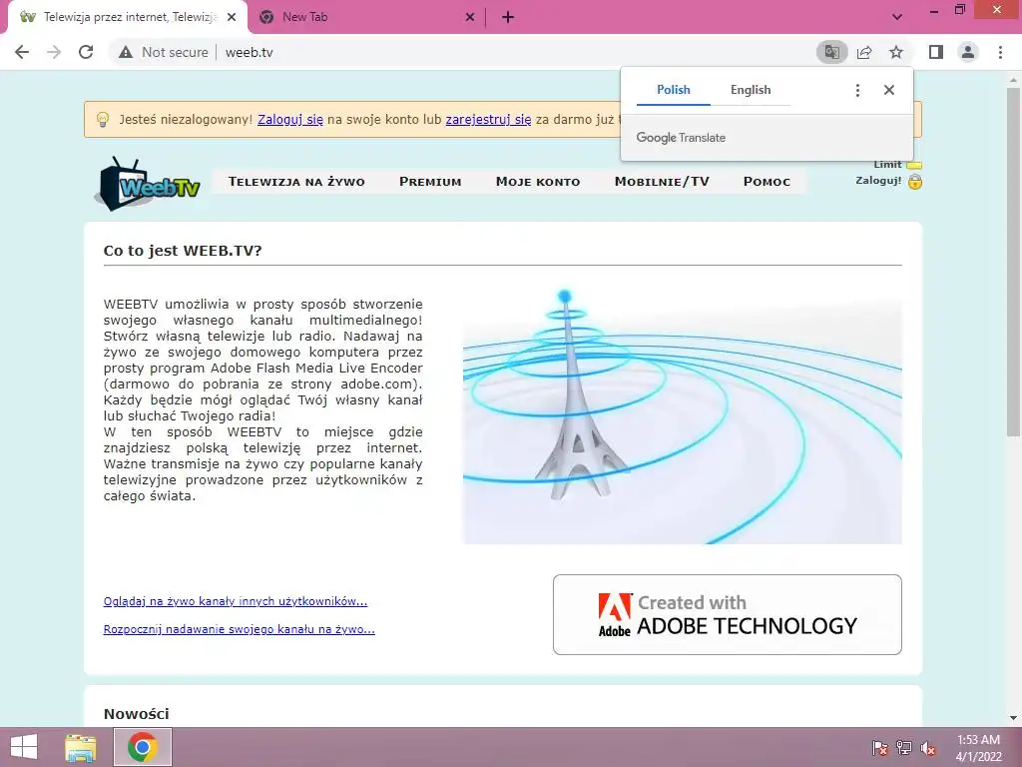Switch to the Telewizja przez internet tab
The width and height of the screenshot is (1022, 767).
tap(128, 18)
